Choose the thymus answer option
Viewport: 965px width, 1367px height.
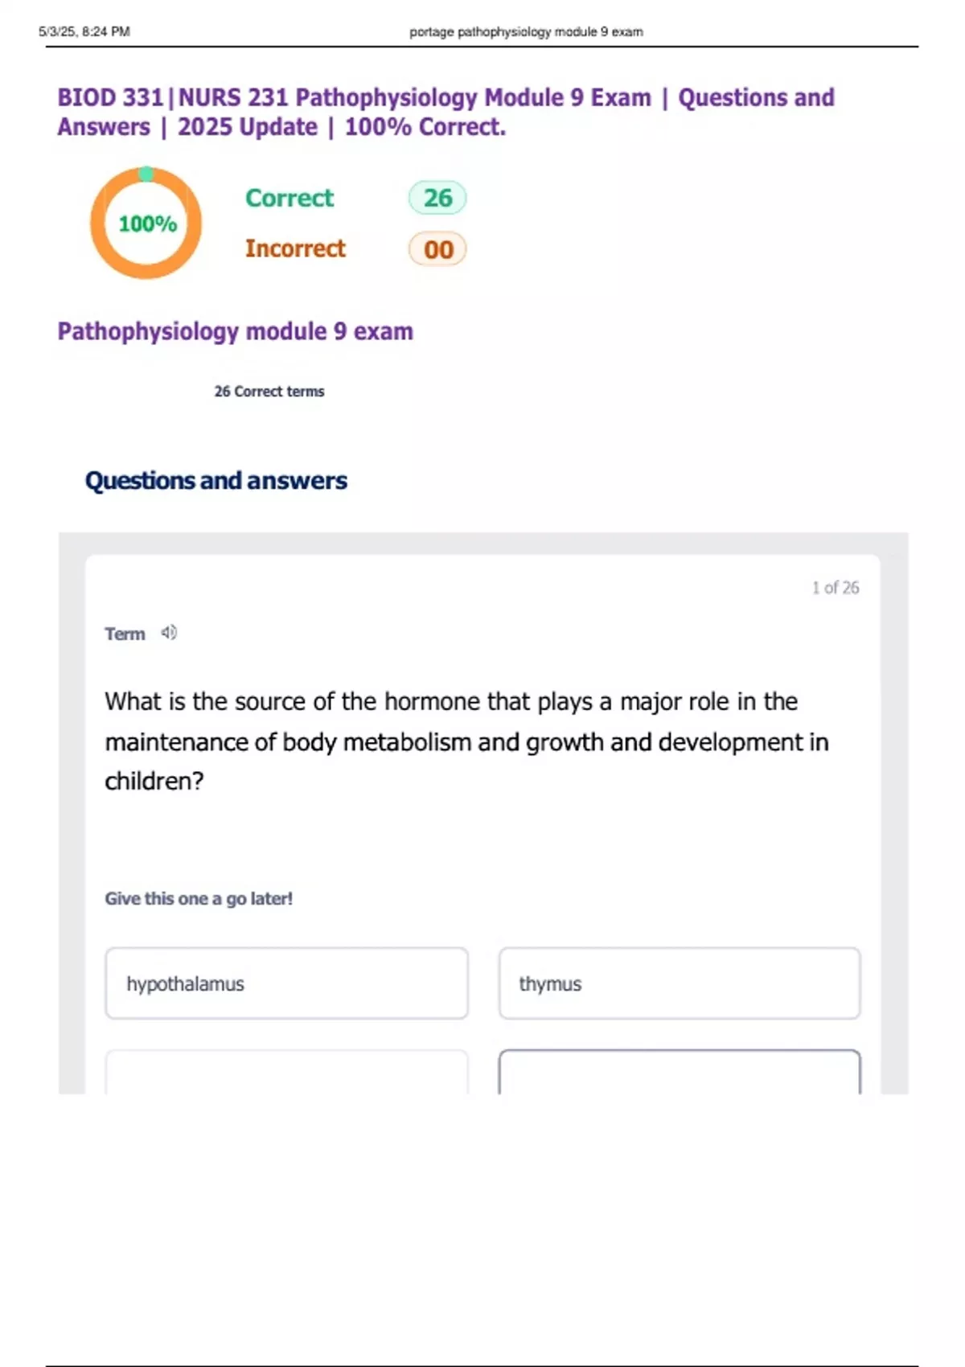[680, 983]
